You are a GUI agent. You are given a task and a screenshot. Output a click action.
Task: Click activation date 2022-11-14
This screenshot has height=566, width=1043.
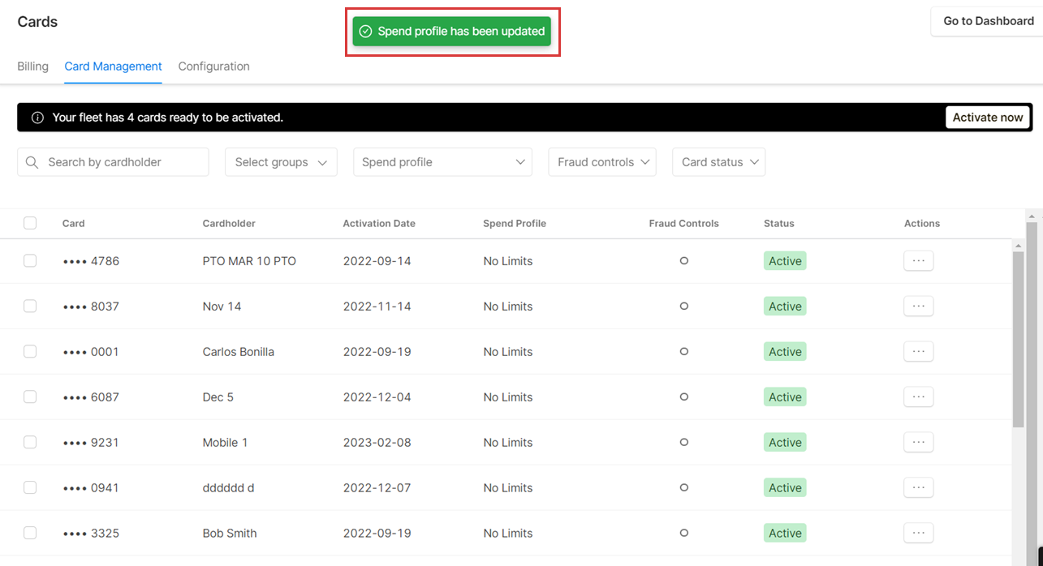coord(377,307)
